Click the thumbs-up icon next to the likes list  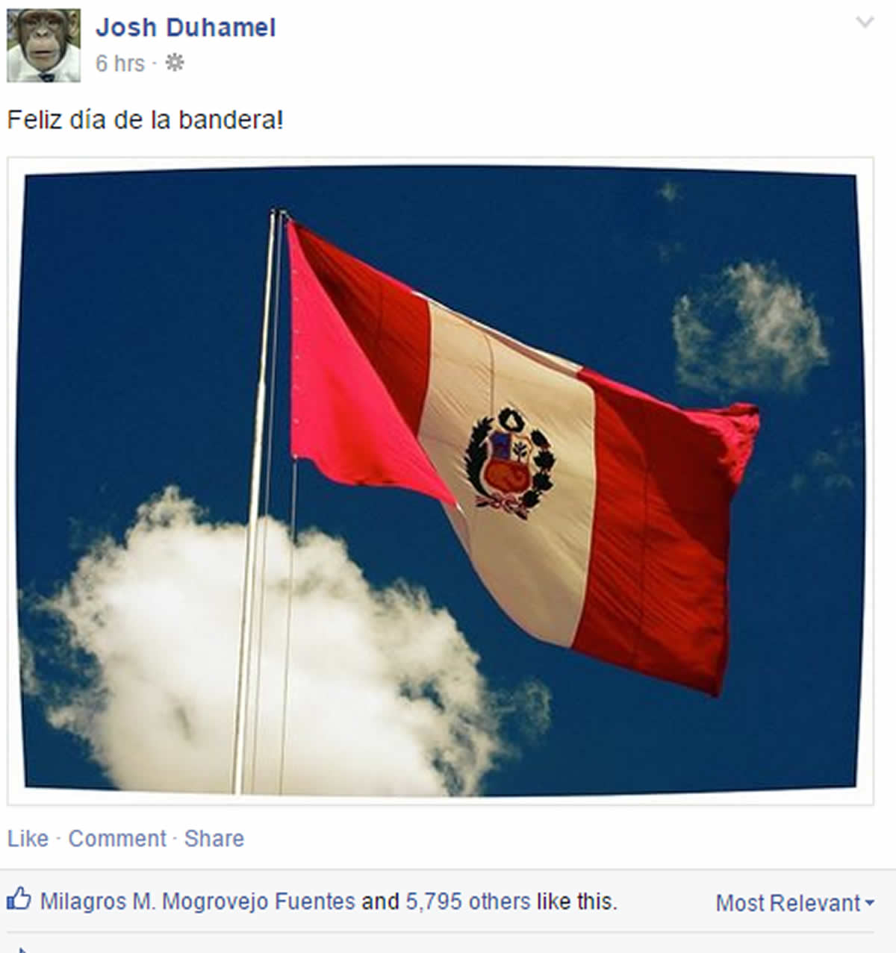click(19, 899)
